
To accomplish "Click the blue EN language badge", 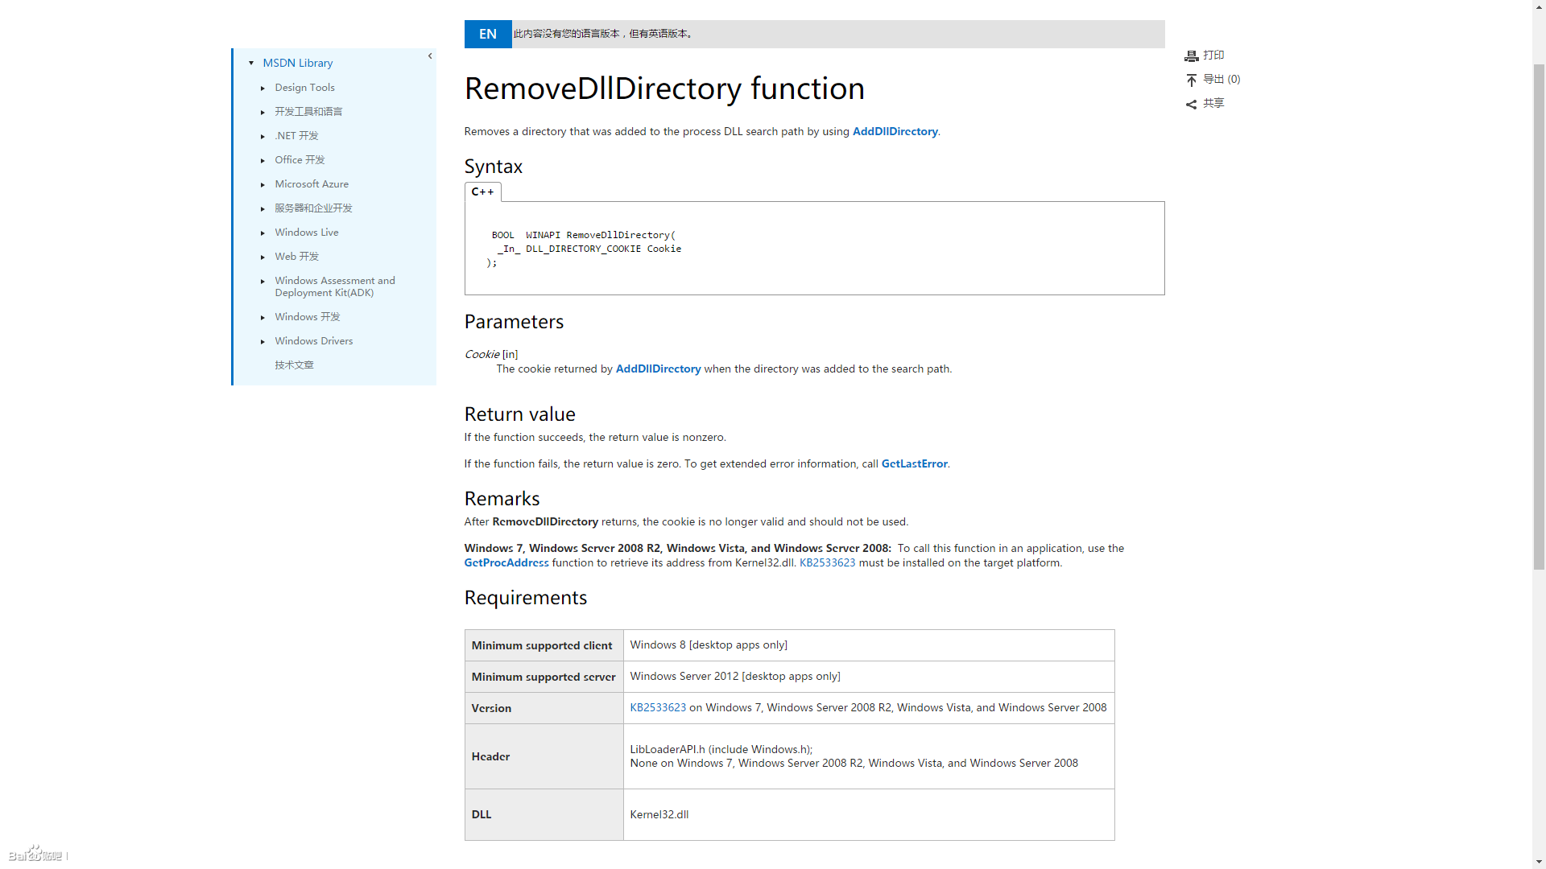I will [488, 34].
